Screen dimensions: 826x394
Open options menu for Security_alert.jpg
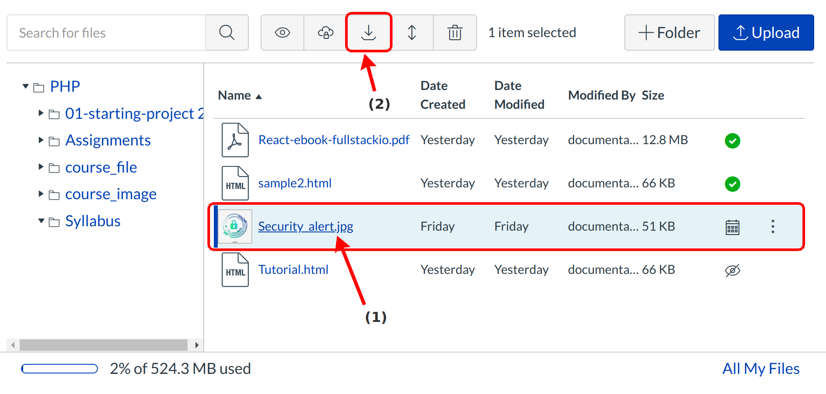pos(773,226)
